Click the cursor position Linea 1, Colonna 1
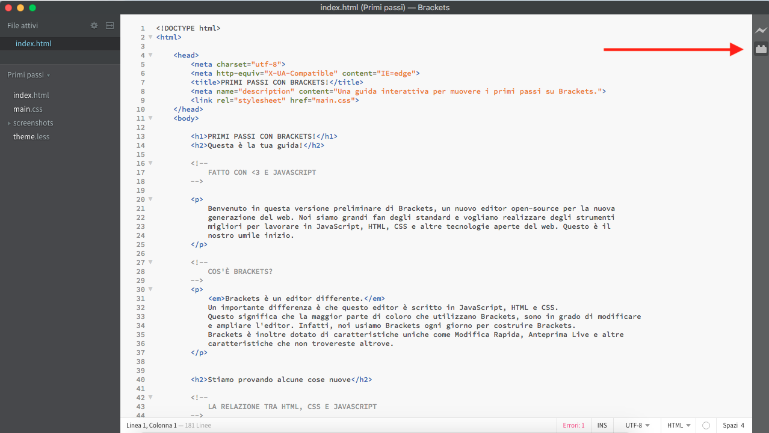769x433 pixels. 152,425
